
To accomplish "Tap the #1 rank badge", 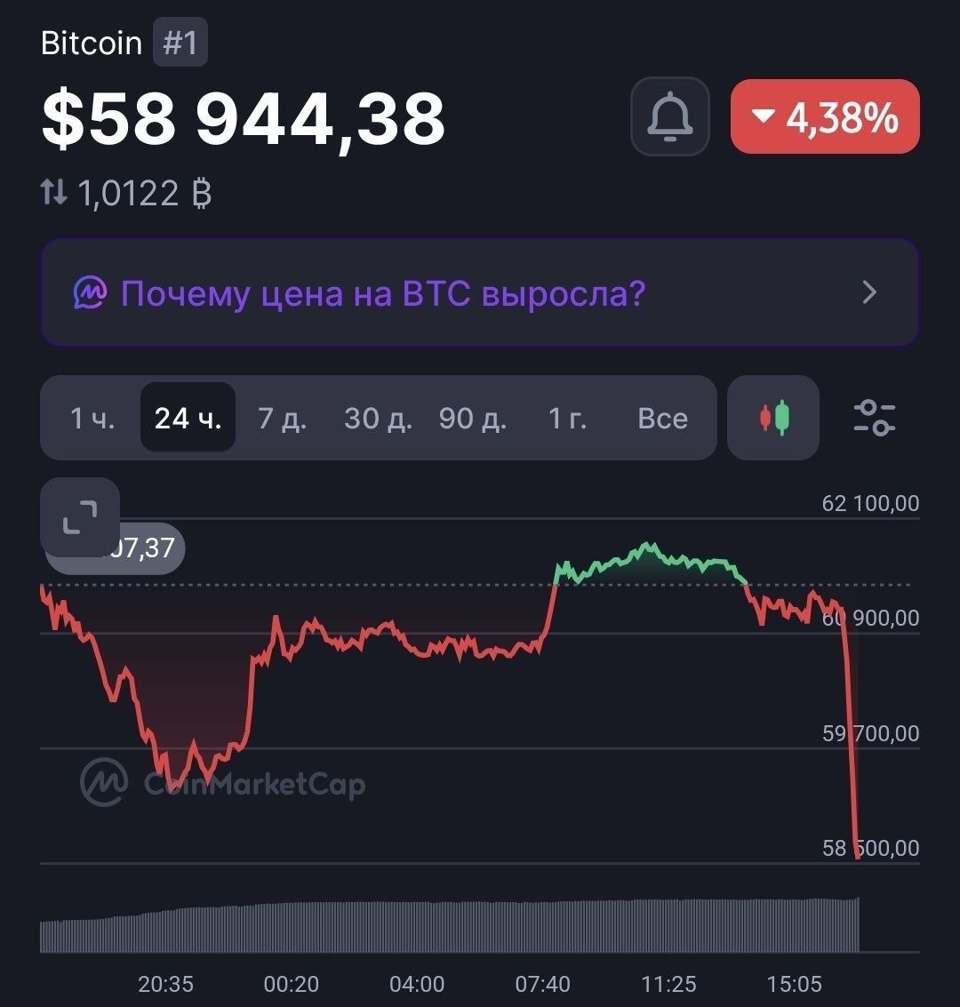I will (x=180, y=43).
